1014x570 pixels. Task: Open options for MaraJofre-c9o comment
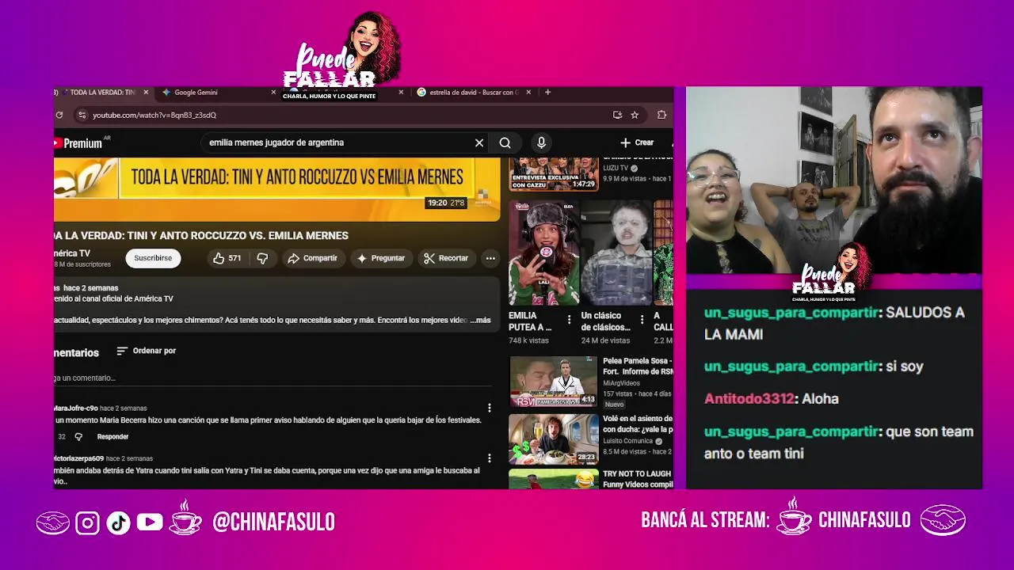click(x=489, y=408)
